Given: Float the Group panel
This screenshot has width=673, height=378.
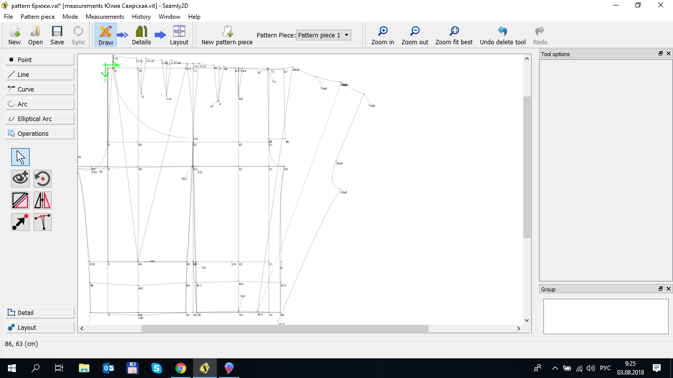Looking at the screenshot, I should point(661,289).
